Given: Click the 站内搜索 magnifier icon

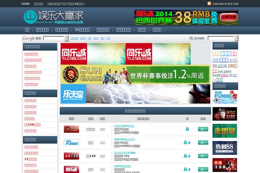Looking at the screenshot, I should click(x=191, y=38).
